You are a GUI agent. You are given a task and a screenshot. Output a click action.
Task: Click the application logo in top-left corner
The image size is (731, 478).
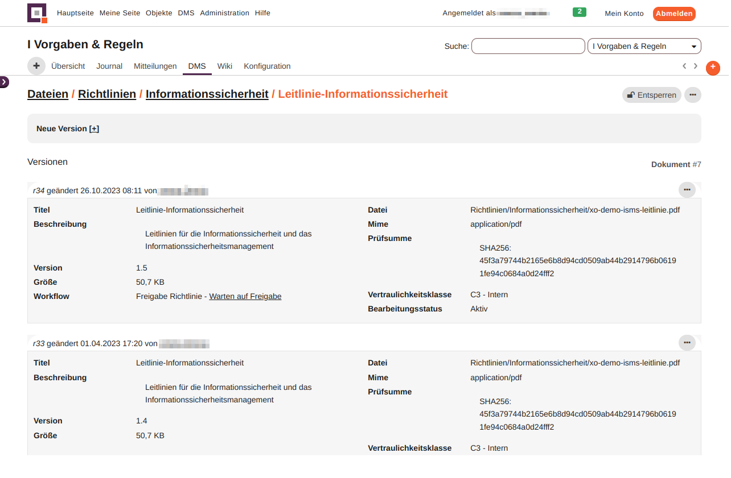[37, 13]
